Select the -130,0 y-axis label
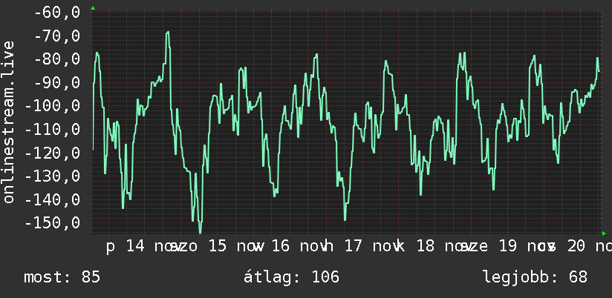612x298 pixels. point(53,176)
